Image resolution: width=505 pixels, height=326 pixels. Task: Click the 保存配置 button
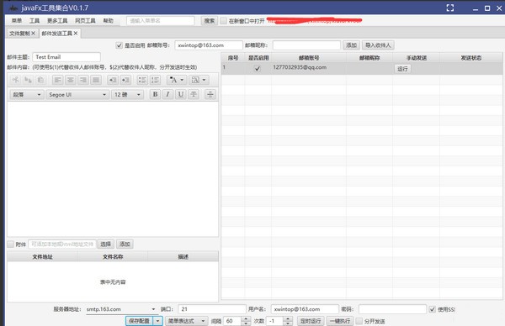[140, 321]
